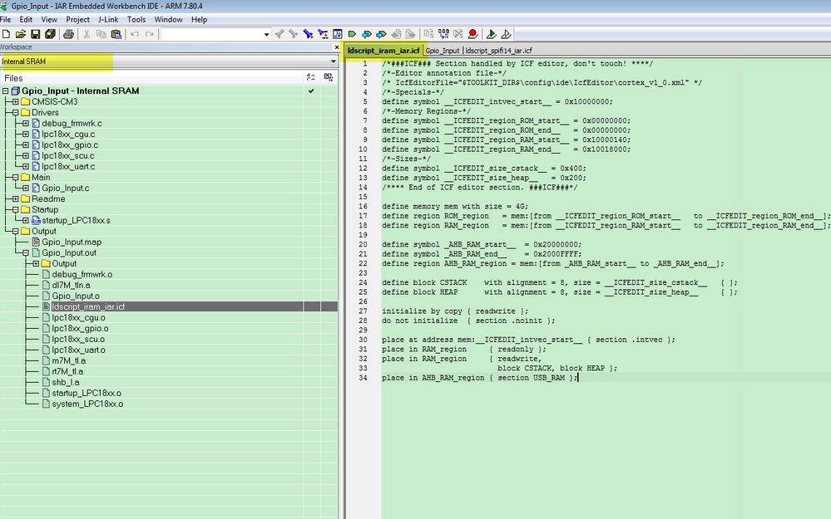Screen dimensions: 831x519
Task: Open the View menu
Action: (x=49, y=20)
